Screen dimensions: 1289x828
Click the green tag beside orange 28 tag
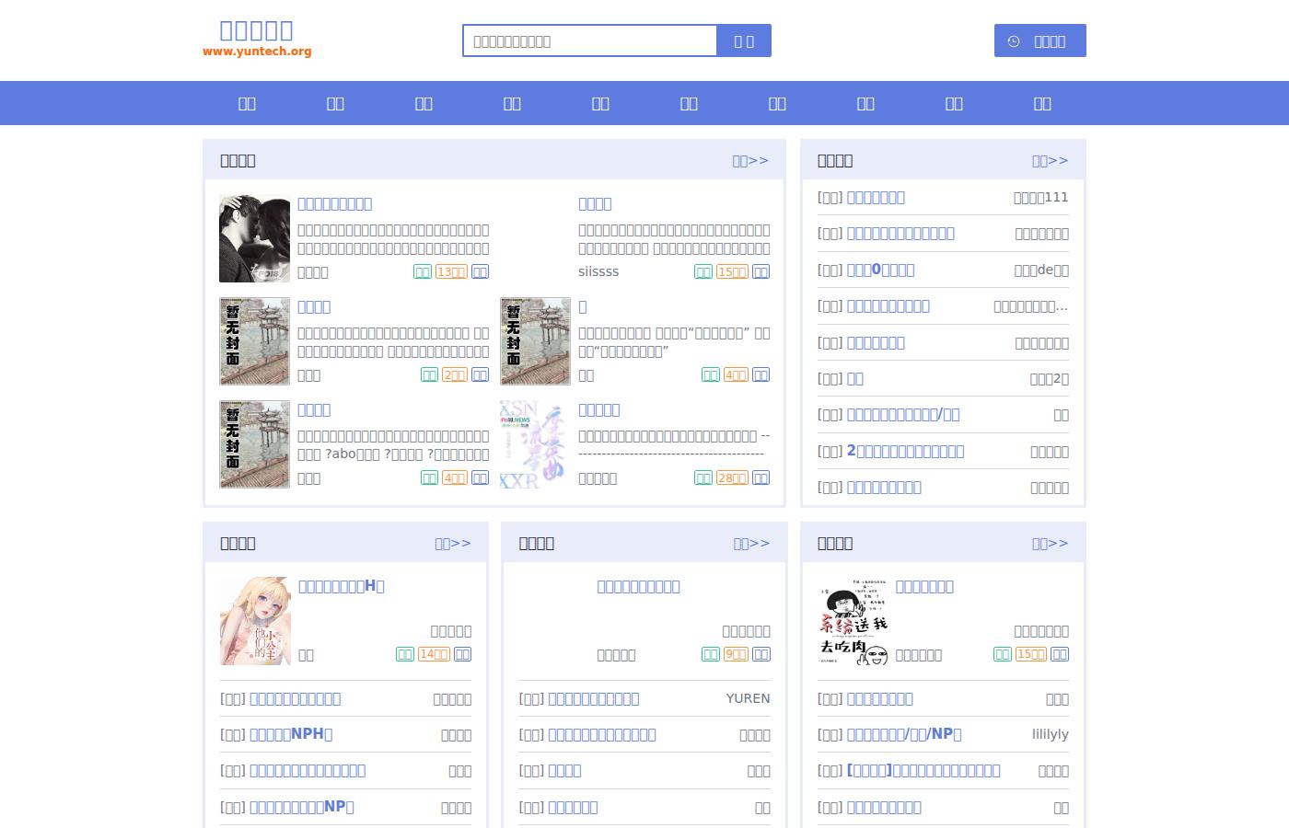703,477
